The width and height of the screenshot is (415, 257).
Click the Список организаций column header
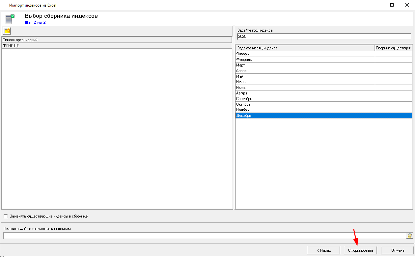pyautogui.click(x=117, y=40)
